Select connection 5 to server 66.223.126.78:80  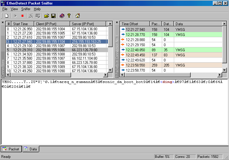click(x=57, y=50)
